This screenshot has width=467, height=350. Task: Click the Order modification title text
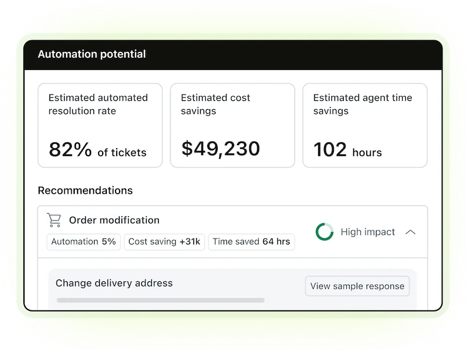[x=114, y=220]
